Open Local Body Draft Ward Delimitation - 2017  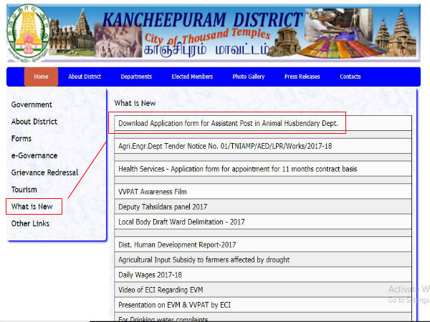pos(181,222)
